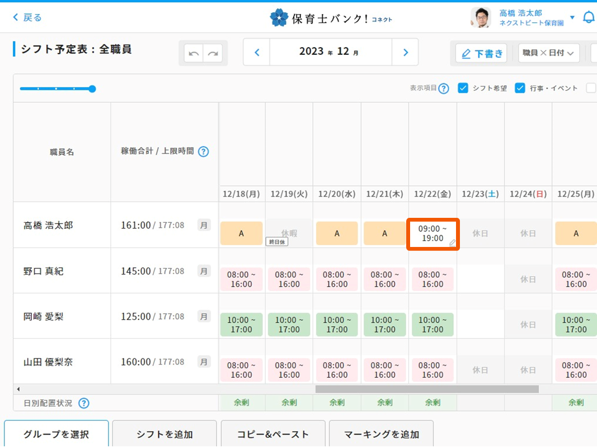The height and width of the screenshot is (448, 597).
Task: Click the zoom slider handle
Action: click(x=92, y=88)
